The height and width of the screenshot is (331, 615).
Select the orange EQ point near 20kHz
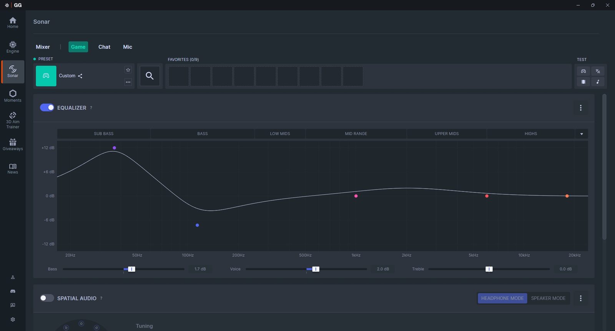(567, 196)
